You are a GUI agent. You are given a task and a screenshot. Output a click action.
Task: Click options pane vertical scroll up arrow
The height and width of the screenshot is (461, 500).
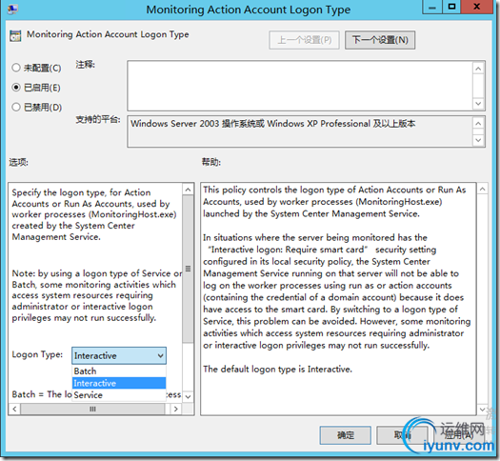(189, 190)
